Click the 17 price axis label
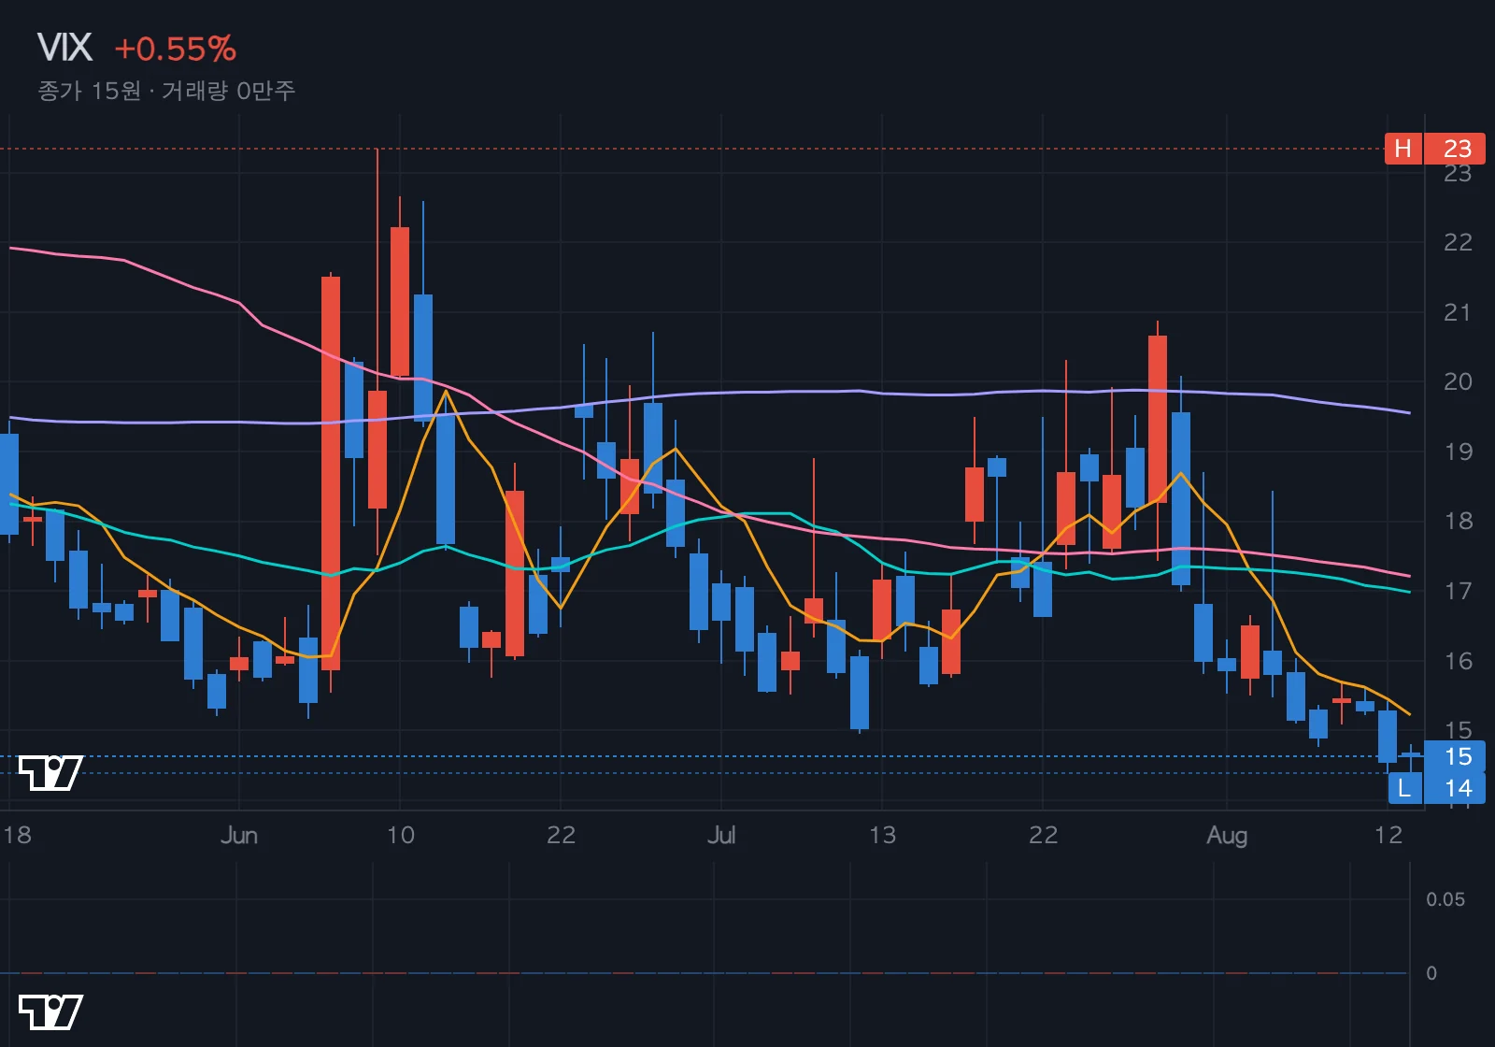The height and width of the screenshot is (1047, 1495). tap(1458, 591)
